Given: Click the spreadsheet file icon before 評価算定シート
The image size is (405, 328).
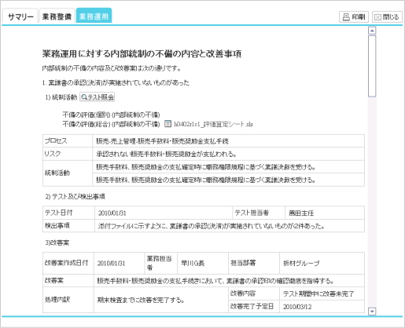Looking at the screenshot, I should coord(168,124).
